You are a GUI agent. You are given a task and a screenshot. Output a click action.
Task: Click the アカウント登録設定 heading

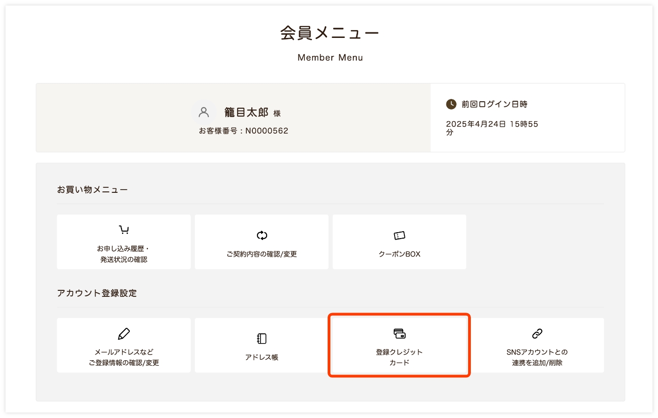pos(97,293)
